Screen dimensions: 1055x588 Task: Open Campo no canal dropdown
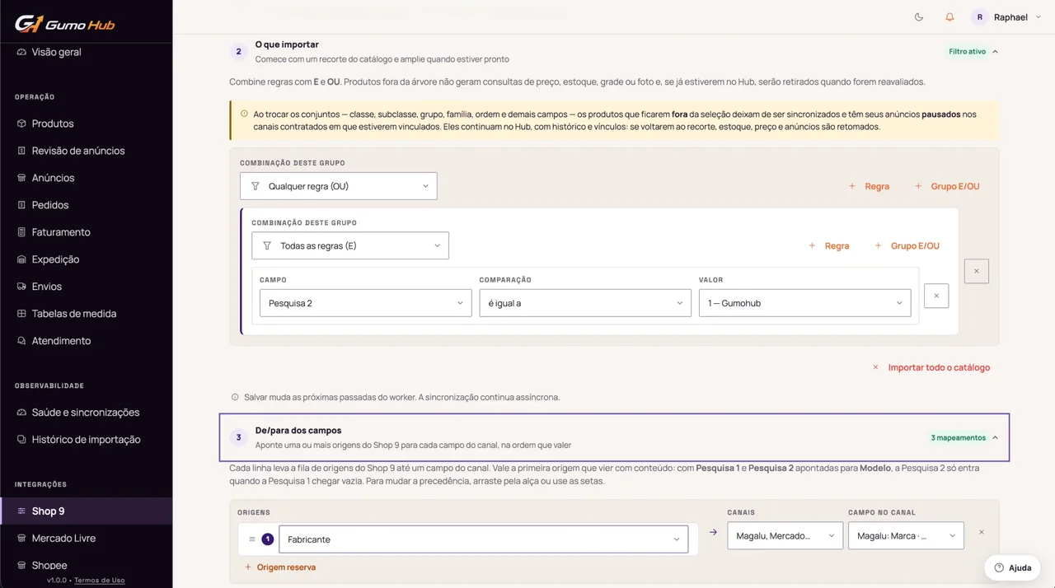point(906,535)
